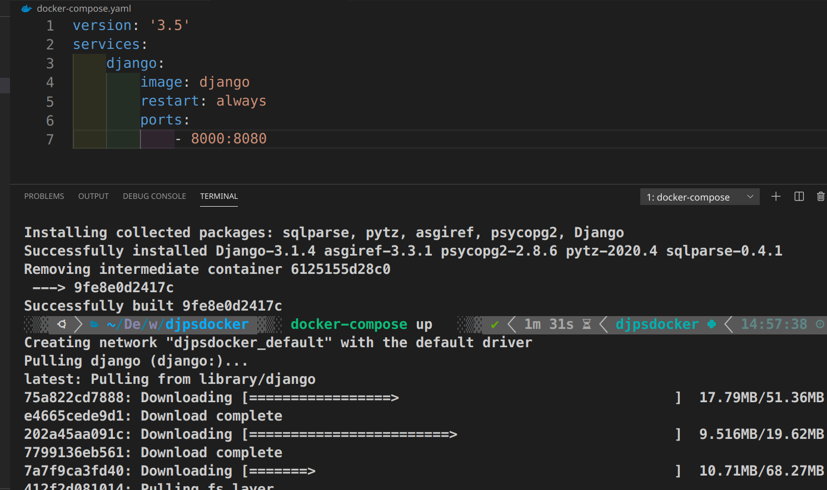Click the 'docker-compose up' command in terminal
827x490 pixels.
pos(361,324)
